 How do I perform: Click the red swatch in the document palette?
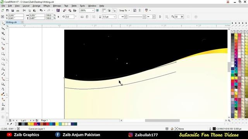pos(48,124)
